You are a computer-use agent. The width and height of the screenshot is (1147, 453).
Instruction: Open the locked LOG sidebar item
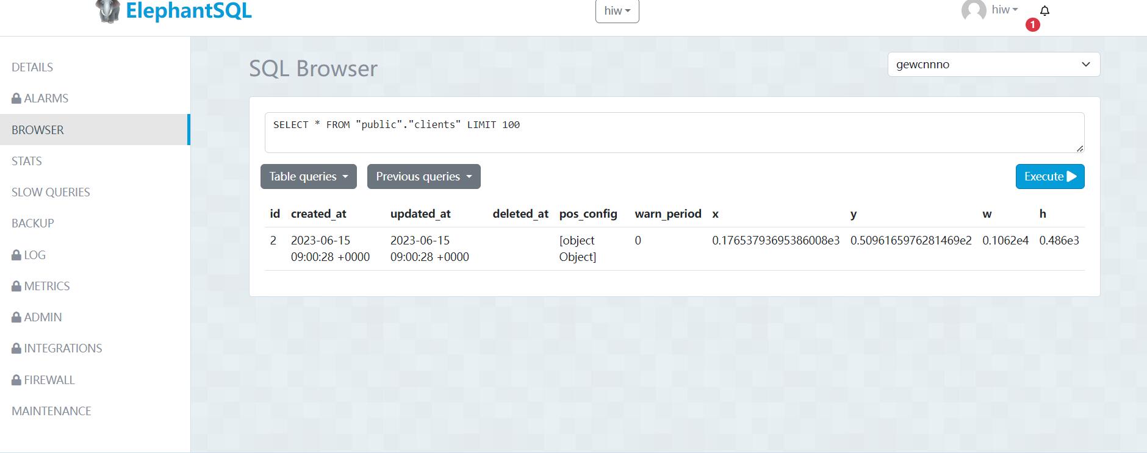pos(29,255)
